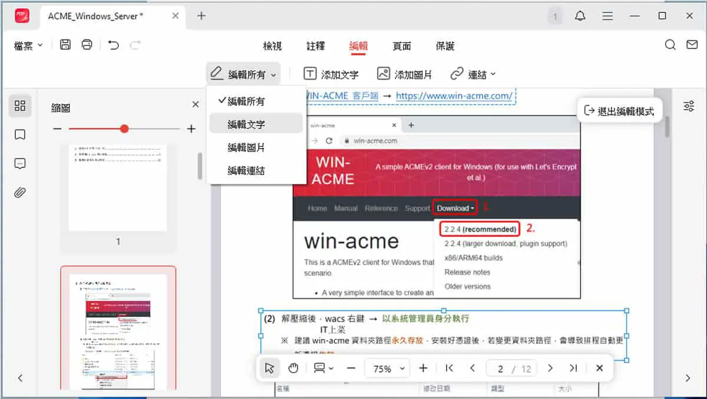
Task: Go to next page arrow
Action: (550, 368)
